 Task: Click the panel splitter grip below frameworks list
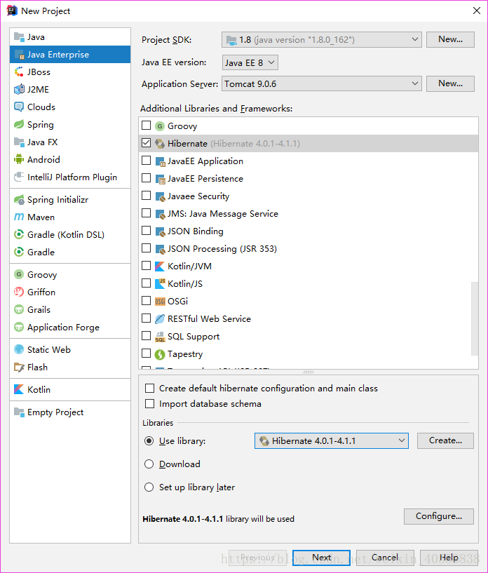[x=309, y=372]
